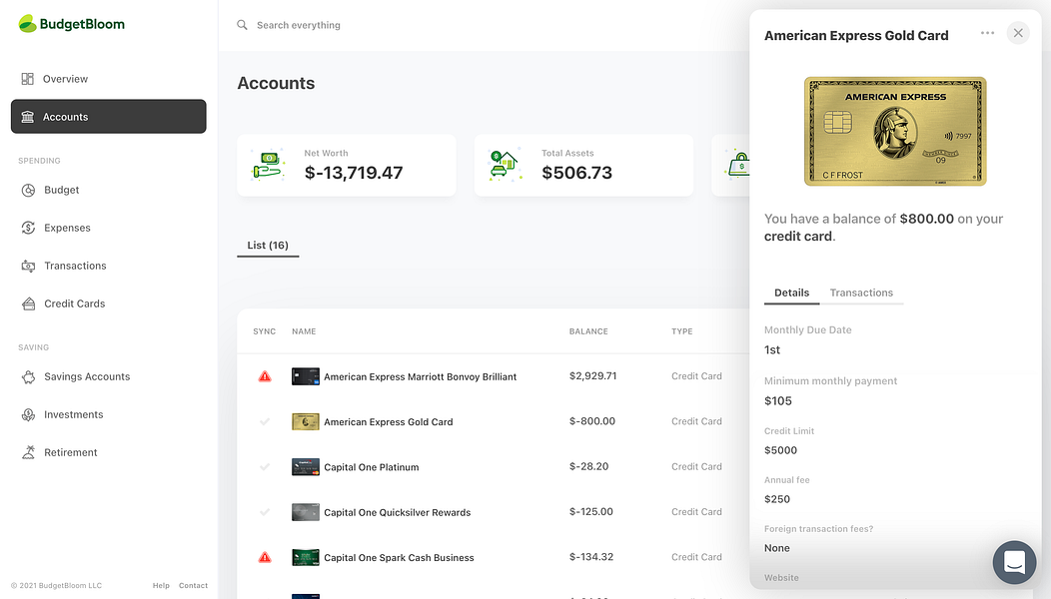Click warning icon for Capital One Spark Cash

(x=265, y=557)
